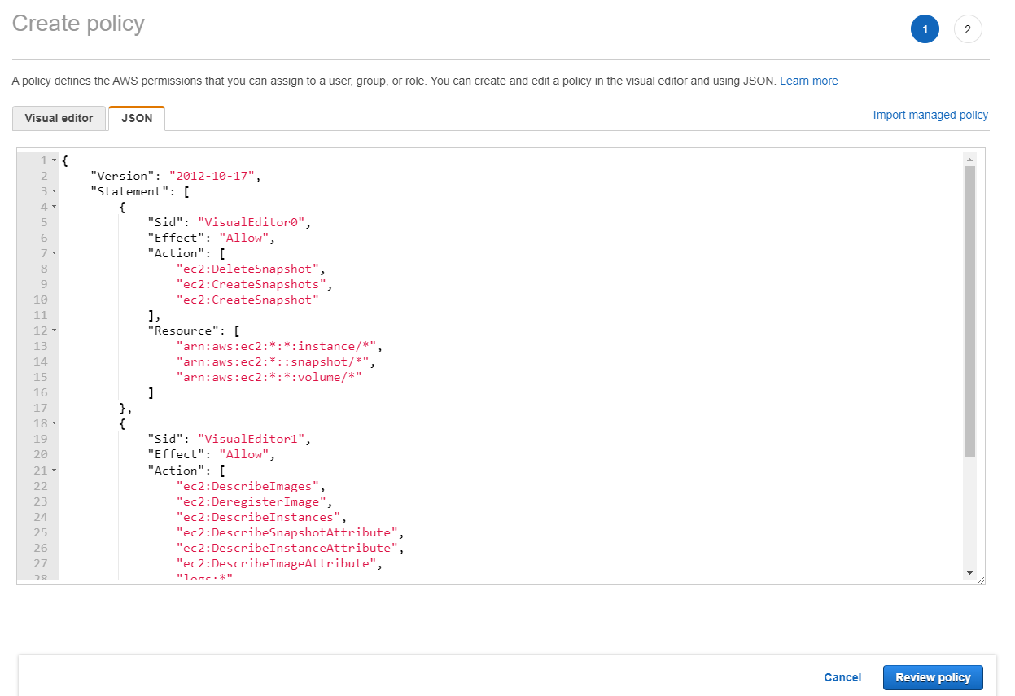Click the editor scroll up arrow
Viewport: 1015px width, 696px height.
969,159
